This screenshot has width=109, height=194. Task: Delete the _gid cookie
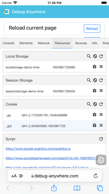(101, 125)
